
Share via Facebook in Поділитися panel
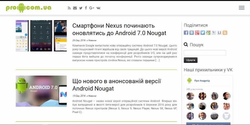click(x=186, y=33)
